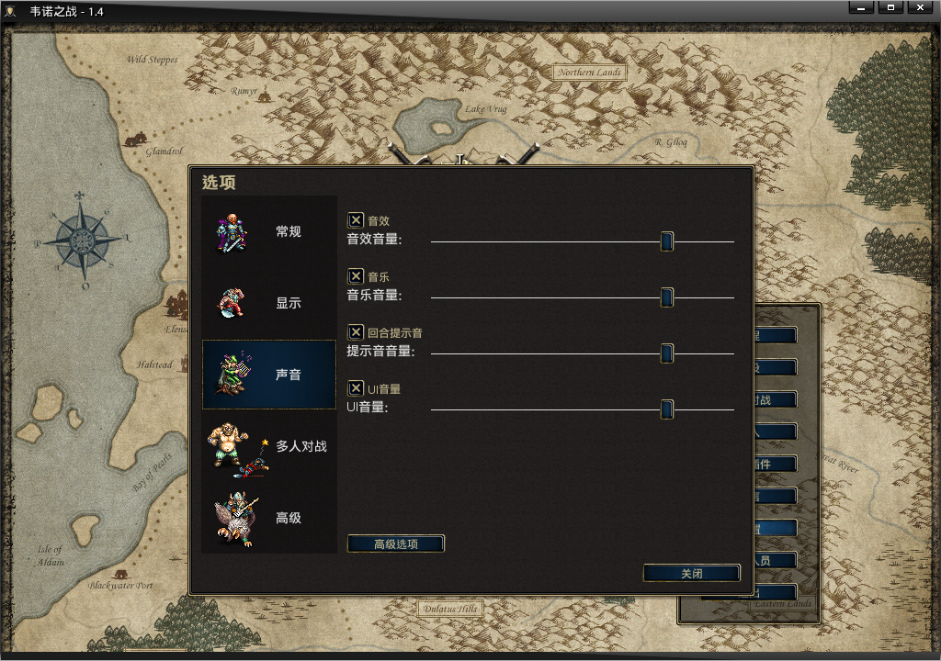Click the 关闭 button

[691, 573]
